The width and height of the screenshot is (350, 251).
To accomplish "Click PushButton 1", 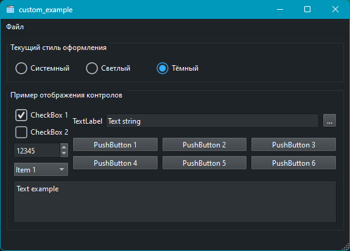I will tap(115, 145).
